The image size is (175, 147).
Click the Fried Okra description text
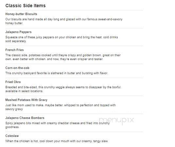(x=63, y=89)
